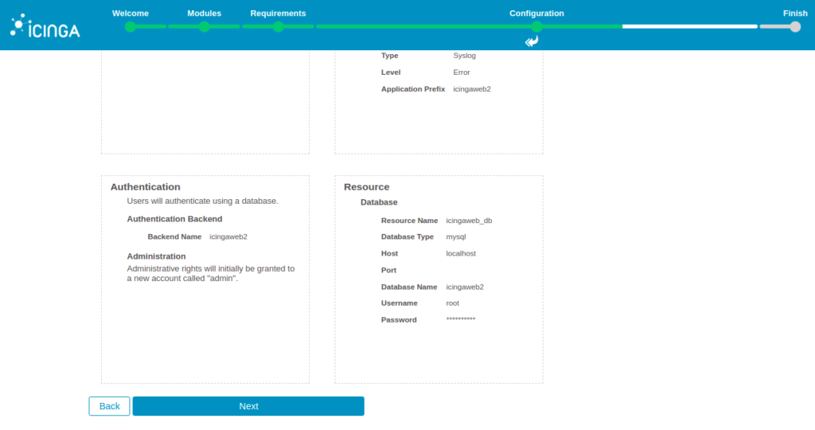Click the Database subheading under Resource
The height and width of the screenshot is (430, 815).
coord(379,202)
